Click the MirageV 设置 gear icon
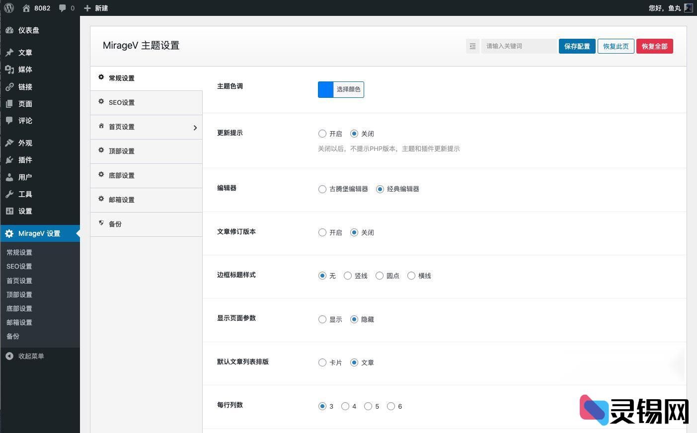The height and width of the screenshot is (433, 697). click(9, 233)
